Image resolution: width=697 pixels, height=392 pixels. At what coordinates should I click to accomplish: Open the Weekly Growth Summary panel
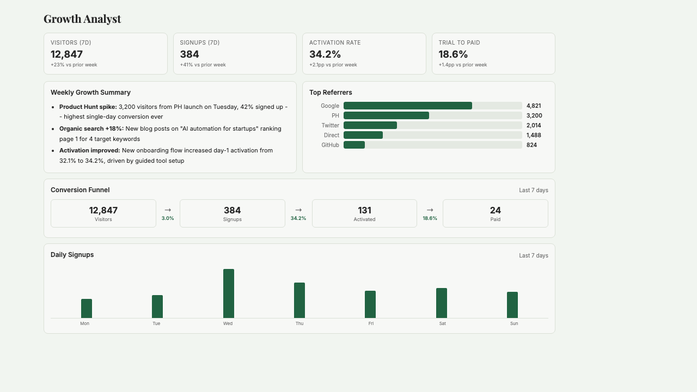click(x=90, y=92)
